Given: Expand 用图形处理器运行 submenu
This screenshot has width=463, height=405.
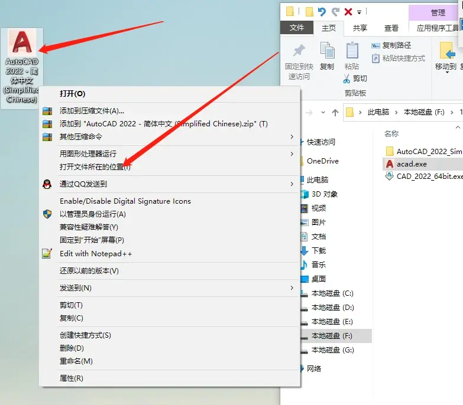Looking at the screenshot, I should pos(170,154).
